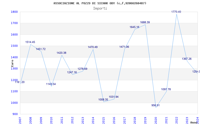
Task: Click the 2011 x-axis year label
Action: coord(62,120)
